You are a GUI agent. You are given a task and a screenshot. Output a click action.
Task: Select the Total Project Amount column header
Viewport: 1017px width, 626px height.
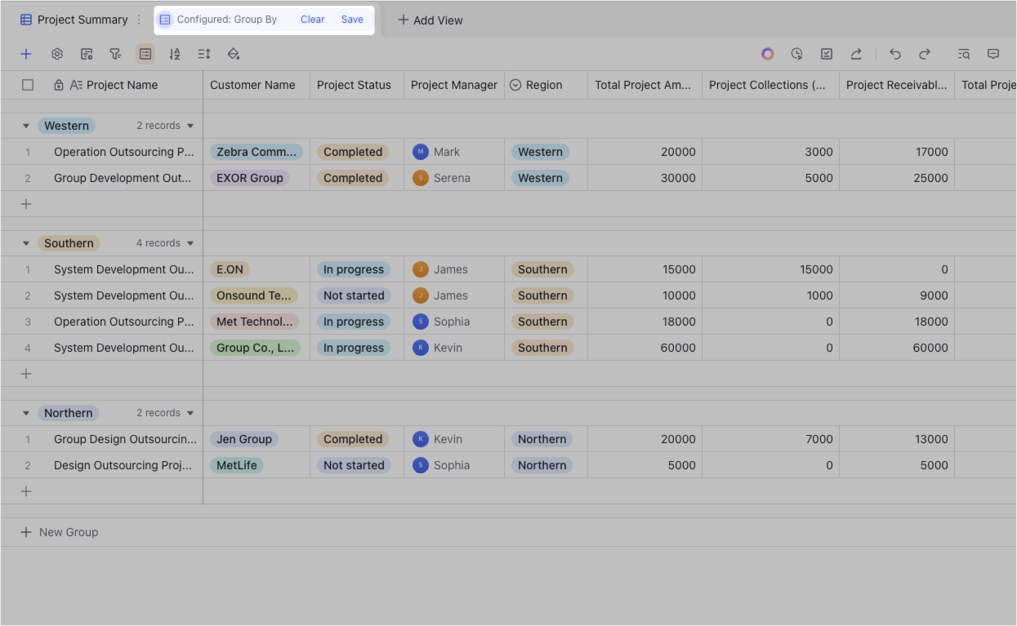pos(645,85)
